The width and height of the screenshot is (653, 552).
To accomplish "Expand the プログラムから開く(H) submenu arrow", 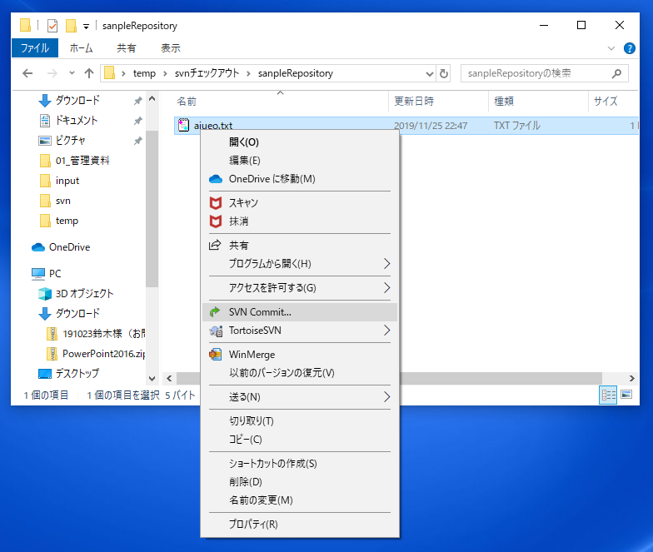I will [x=386, y=263].
